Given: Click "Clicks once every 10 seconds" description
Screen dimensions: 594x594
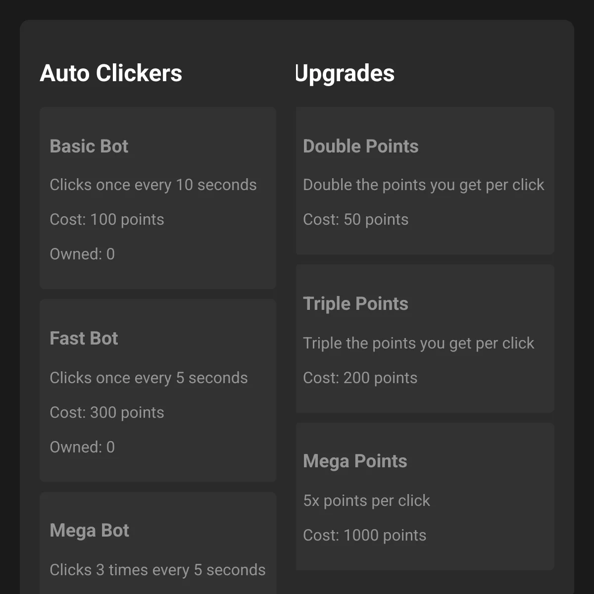Looking at the screenshot, I should [x=153, y=185].
